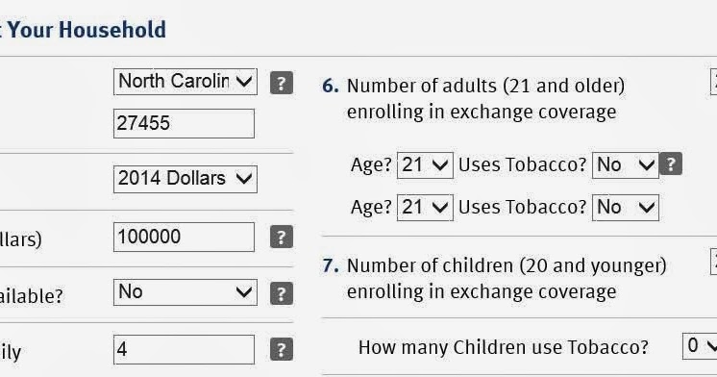The width and height of the screenshot is (717, 377).
Task: Open the coverage available No dropdown
Action: (x=185, y=292)
